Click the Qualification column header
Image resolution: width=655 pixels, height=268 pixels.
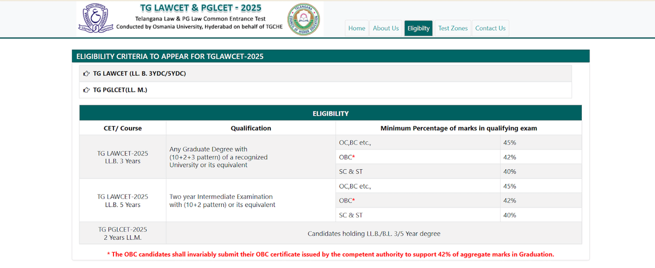[251, 128]
